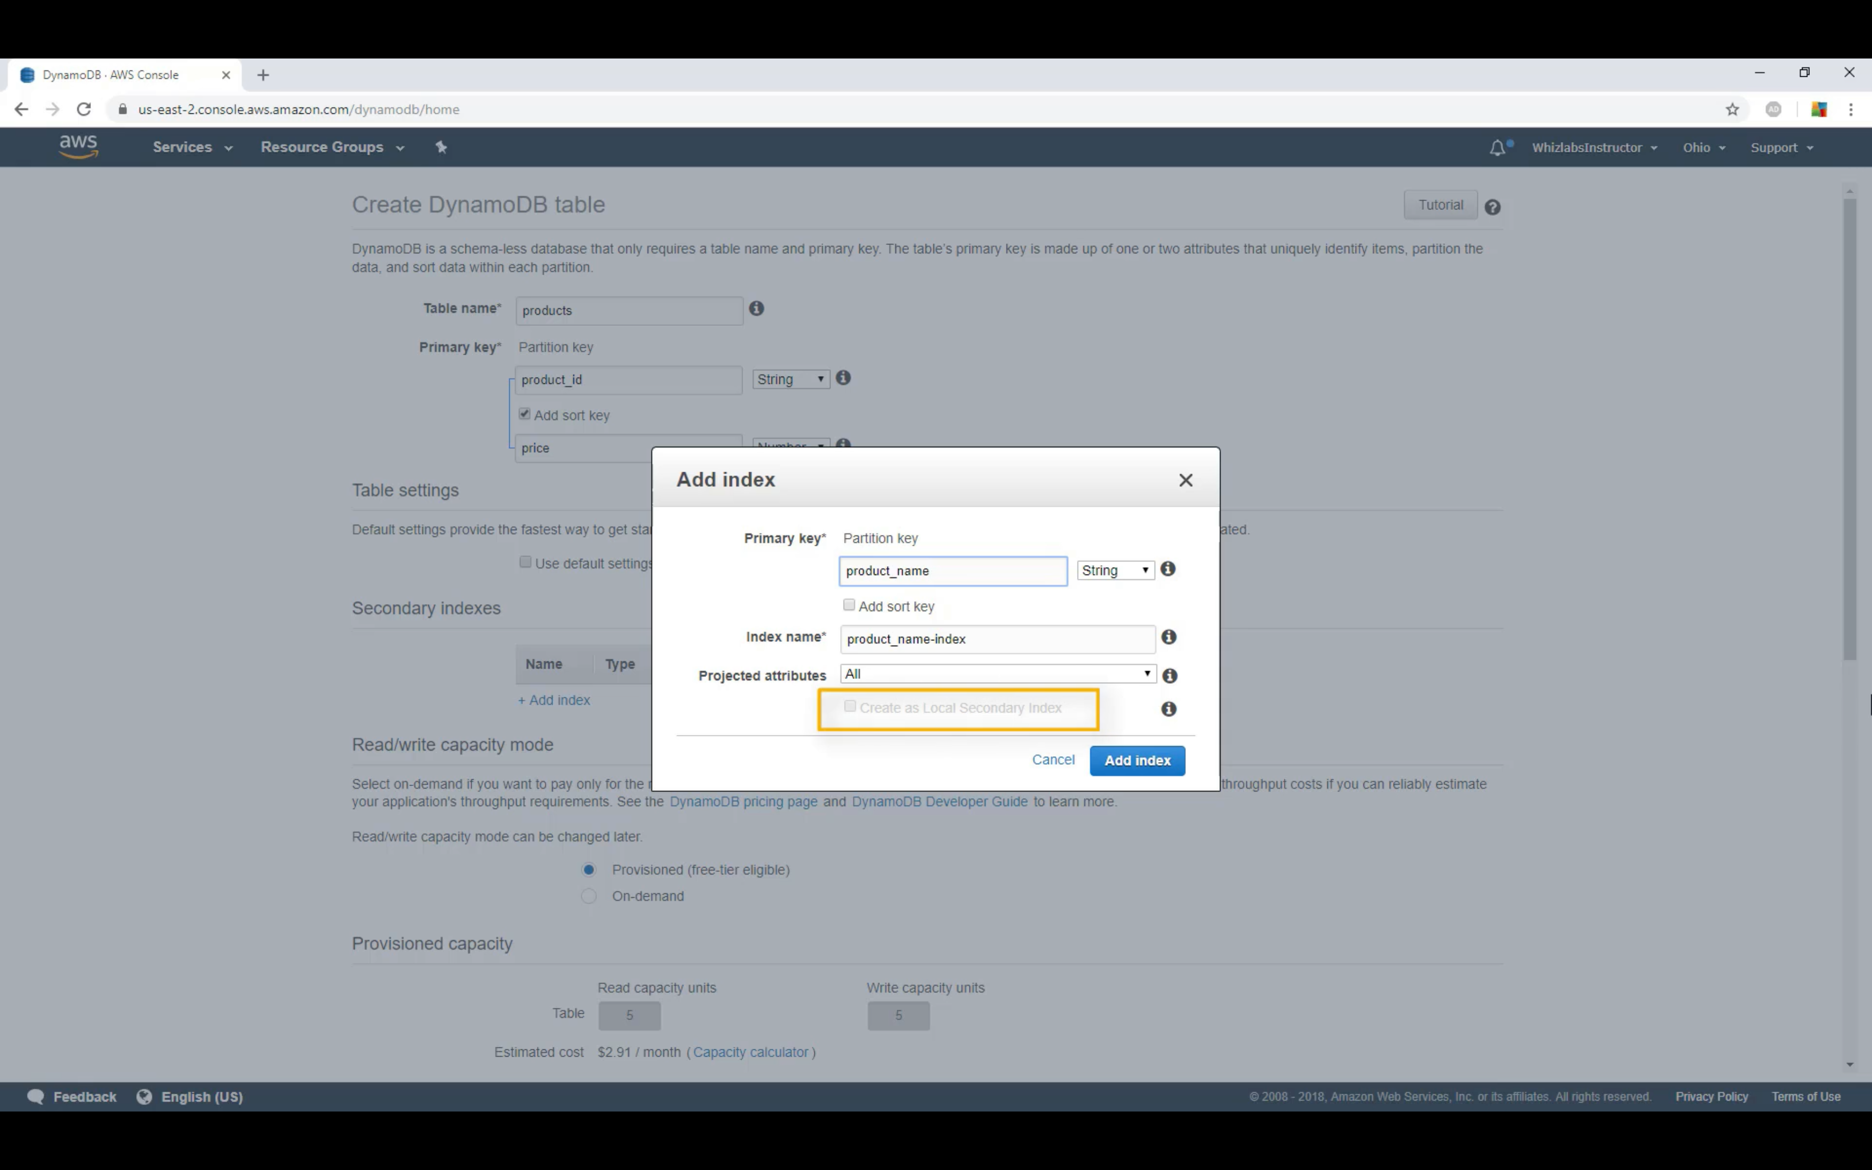Tick the Use default settings checkbox
Screen dimensions: 1872x1170
coord(525,563)
